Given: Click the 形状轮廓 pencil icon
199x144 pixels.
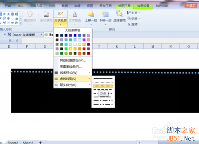Looking at the screenshot, I should click(60, 14).
